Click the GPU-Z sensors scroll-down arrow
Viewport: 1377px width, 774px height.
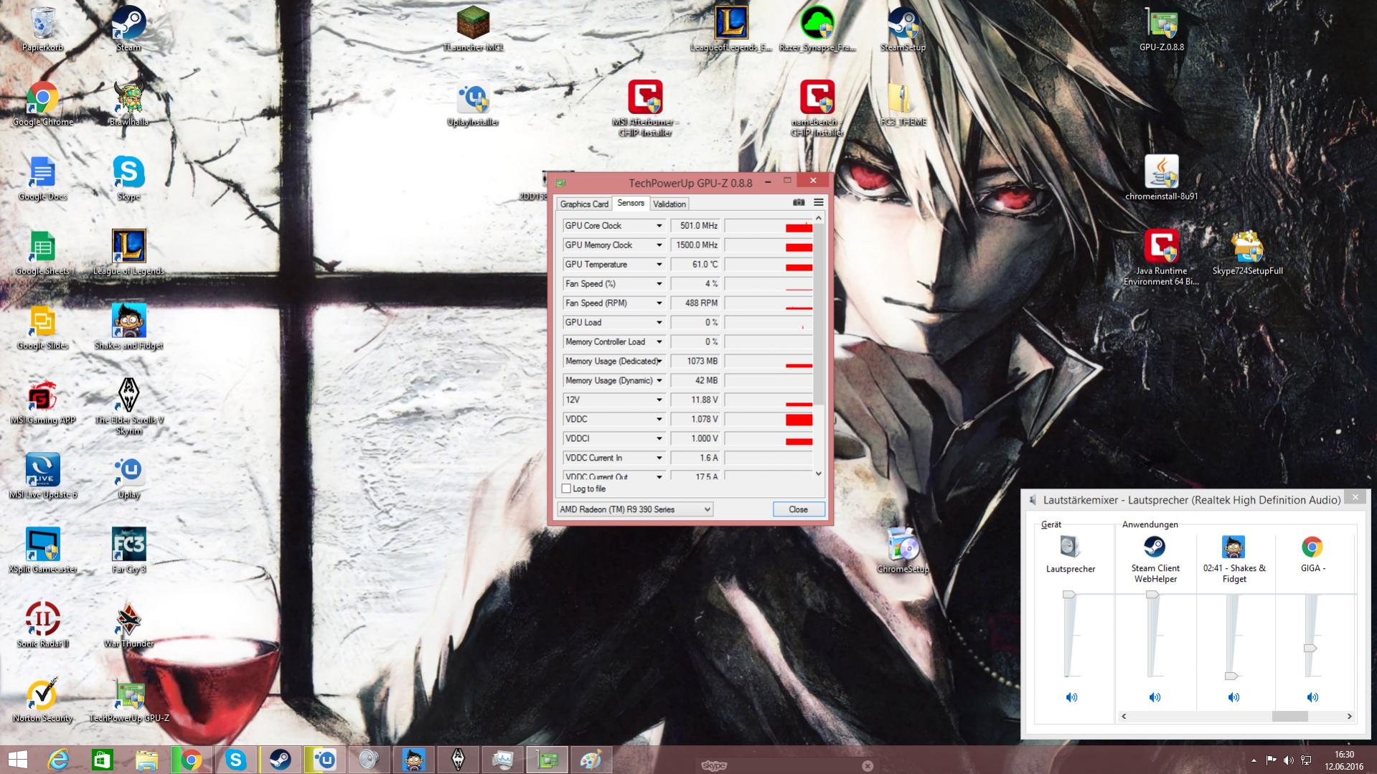(x=819, y=473)
